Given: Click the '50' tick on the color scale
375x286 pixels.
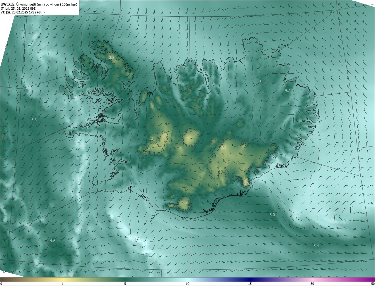Looking at the screenshot, I should [x=373, y=284].
